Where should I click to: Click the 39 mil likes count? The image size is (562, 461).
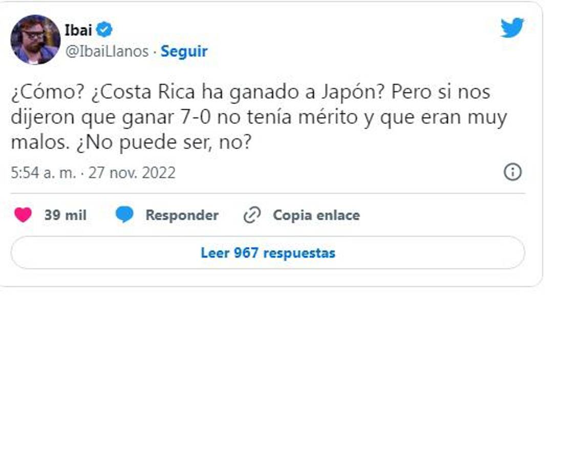(x=65, y=215)
